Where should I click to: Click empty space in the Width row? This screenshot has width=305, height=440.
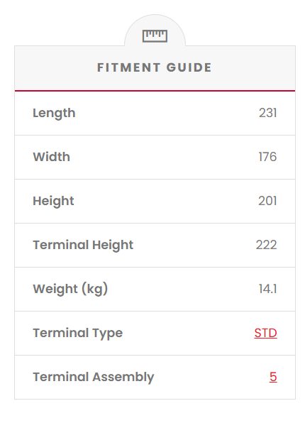click(162, 157)
